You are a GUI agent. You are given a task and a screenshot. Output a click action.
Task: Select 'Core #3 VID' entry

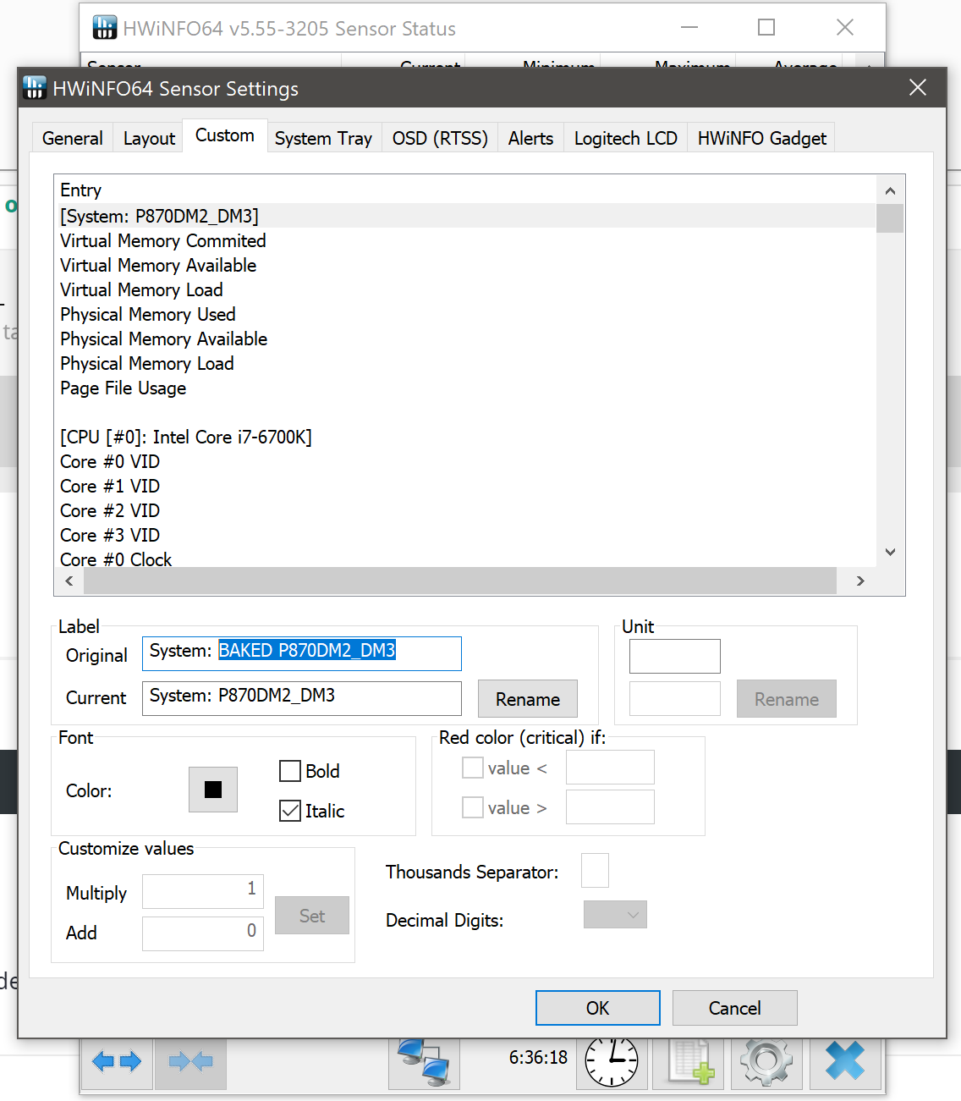[x=465, y=535]
